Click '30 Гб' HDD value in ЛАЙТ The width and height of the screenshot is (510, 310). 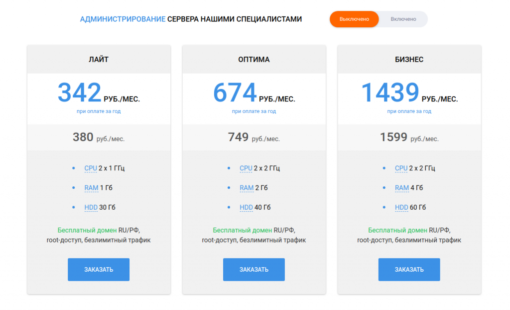[107, 207]
